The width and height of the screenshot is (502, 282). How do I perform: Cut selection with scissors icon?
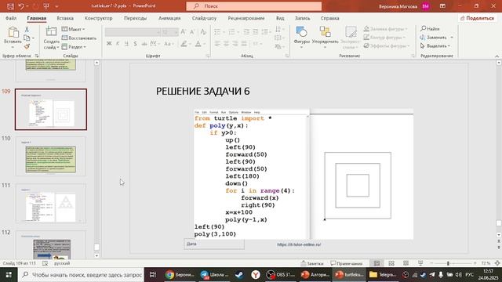[27, 30]
